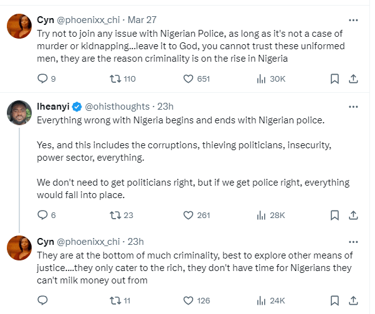Bookmark Cyn's Mar 27 tweet
This screenshot has width=375, height=314.
tap(334, 79)
